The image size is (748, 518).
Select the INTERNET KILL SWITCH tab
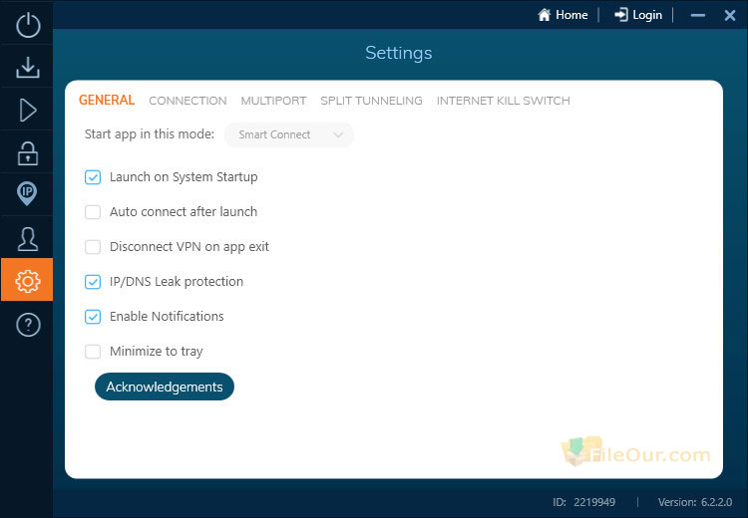point(504,101)
